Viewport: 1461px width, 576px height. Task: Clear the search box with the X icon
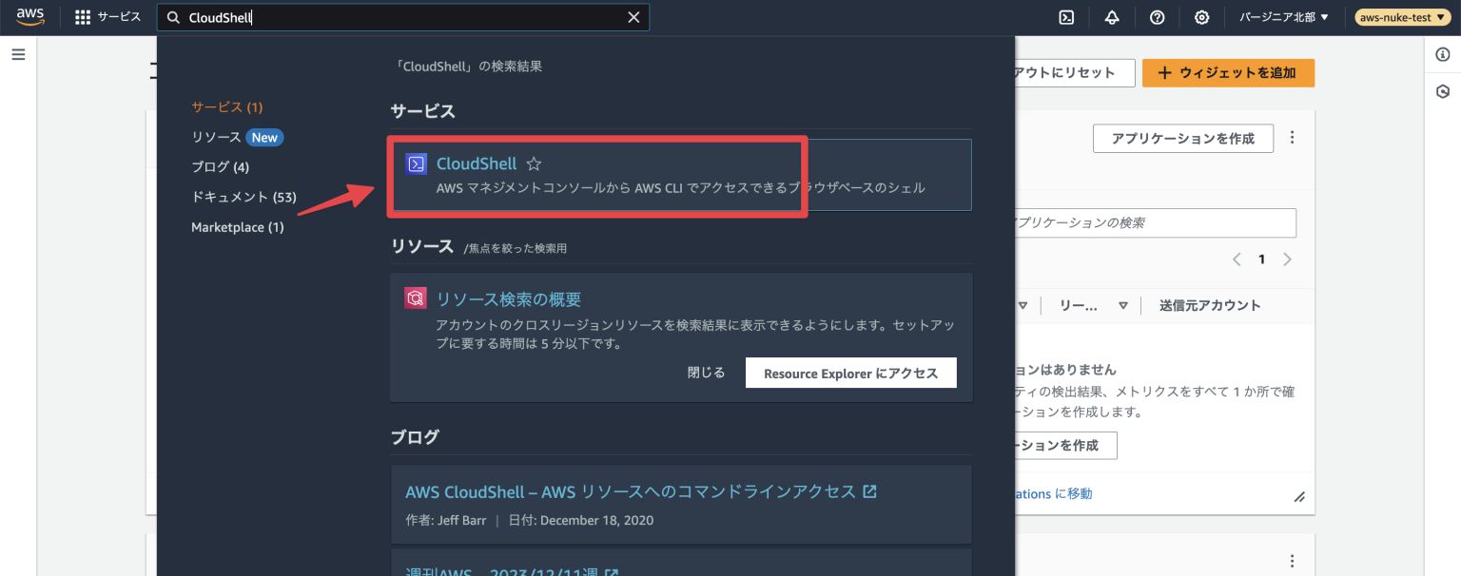(633, 17)
